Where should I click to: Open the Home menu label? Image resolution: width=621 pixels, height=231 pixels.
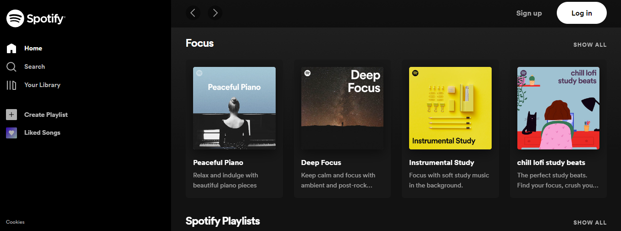coord(33,48)
